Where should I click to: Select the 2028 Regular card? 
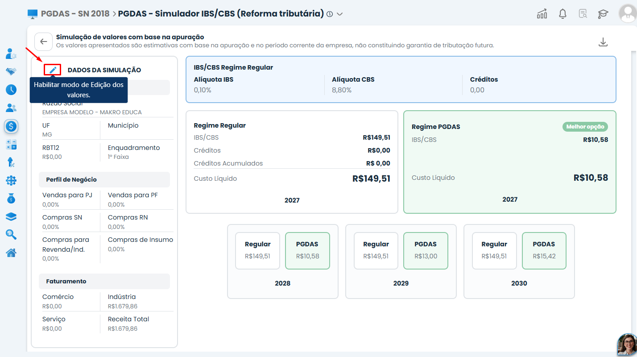[x=258, y=250]
